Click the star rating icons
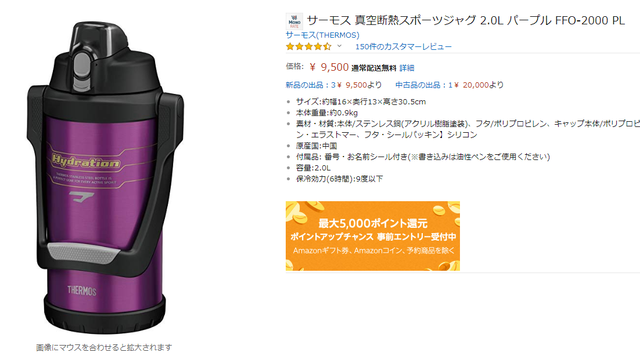Viewport: 640px width, 356px height. coord(308,46)
